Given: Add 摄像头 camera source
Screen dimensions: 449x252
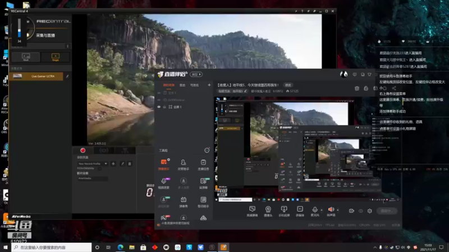Looking at the screenshot, I should pos(268,212).
